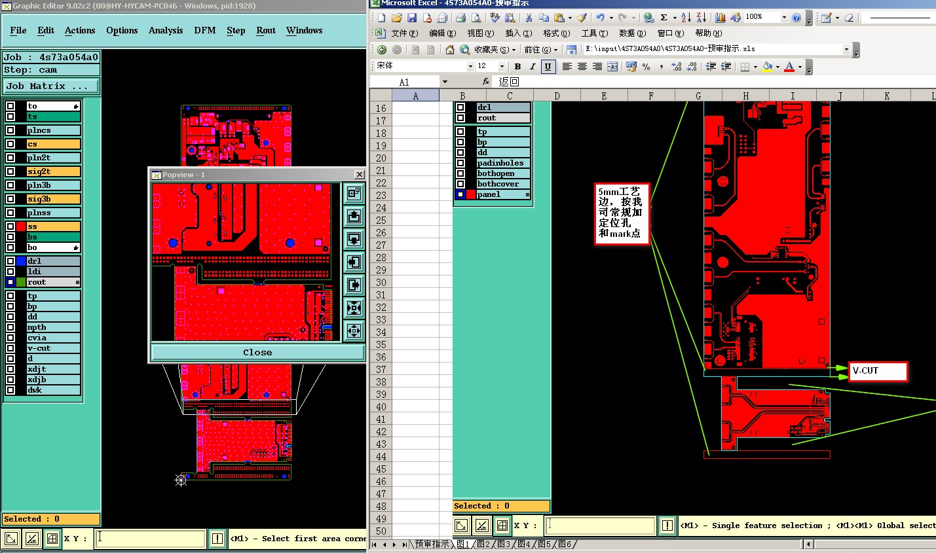
Task: Click the zoom out arrows icon in Popview
Action: click(x=354, y=330)
